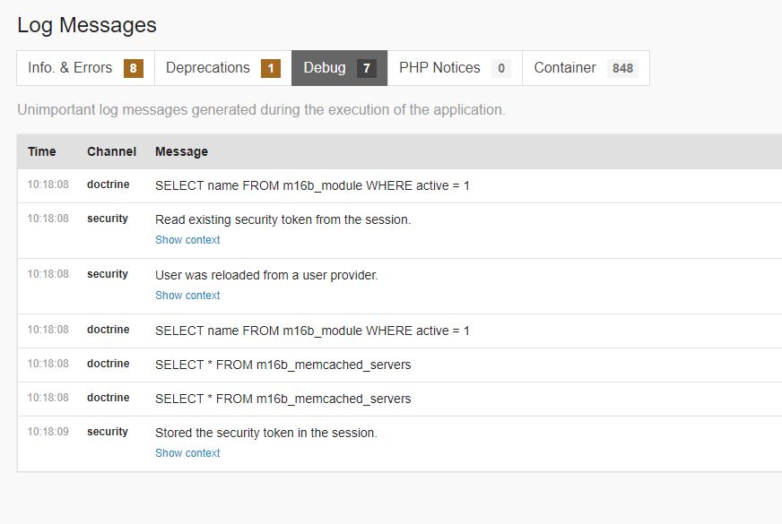Viewport: 782px width, 524px height.
Task: Click the 10:18:09 timestamp
Action: [48, 432]
